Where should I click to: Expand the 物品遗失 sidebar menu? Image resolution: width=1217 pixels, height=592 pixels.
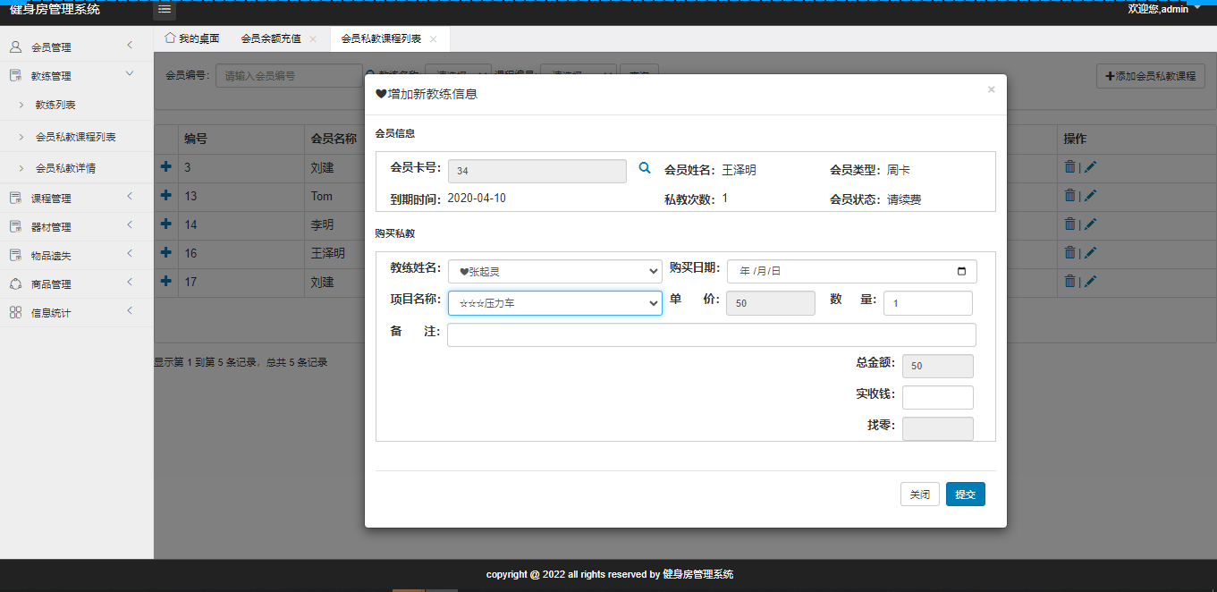[130, 253]
